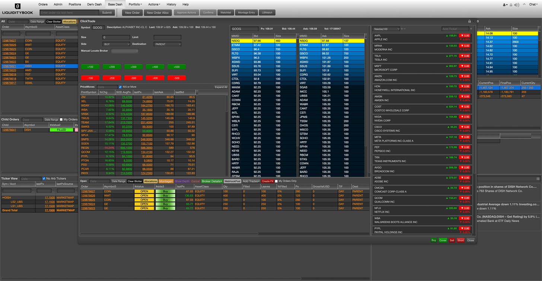Uncheck the %5 or More checkbox
Screen dimensions: 542x281
click(x=120, y=87)
